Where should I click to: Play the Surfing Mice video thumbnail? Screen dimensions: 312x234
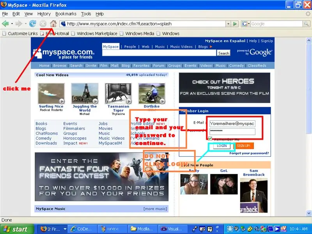51,93
